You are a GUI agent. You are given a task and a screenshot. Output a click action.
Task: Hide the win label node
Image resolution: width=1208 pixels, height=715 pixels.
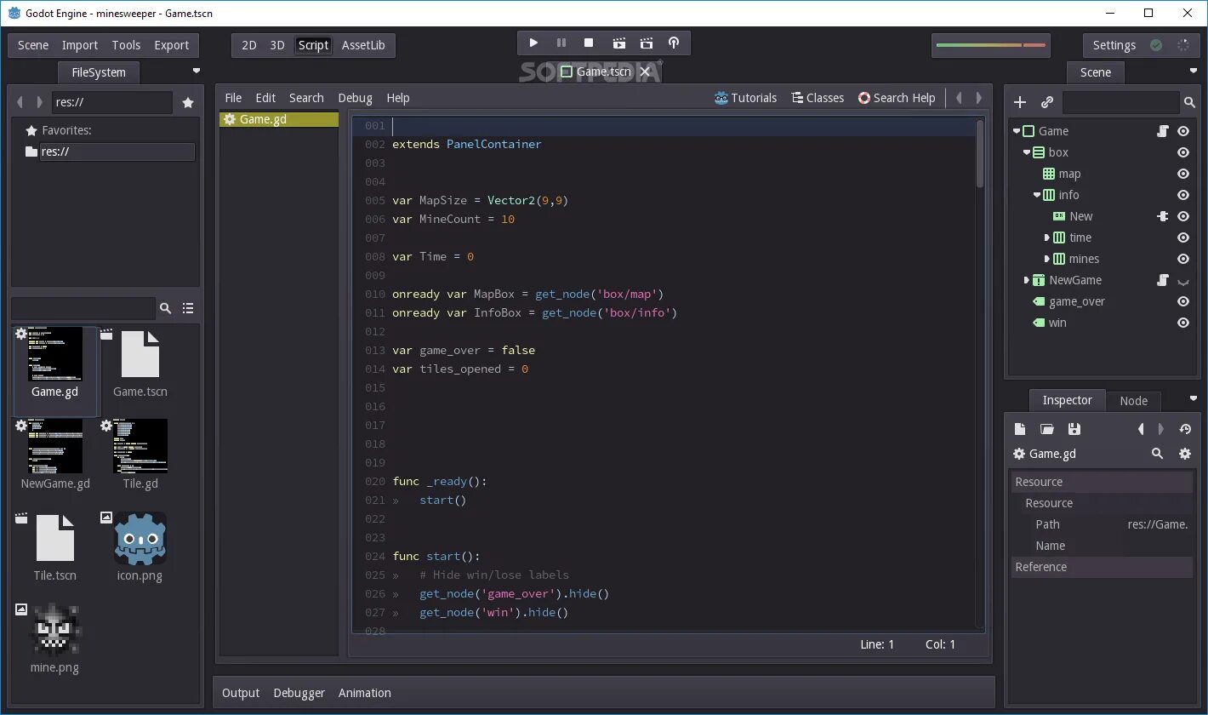pyautogui.click(x=1183, y=323)
